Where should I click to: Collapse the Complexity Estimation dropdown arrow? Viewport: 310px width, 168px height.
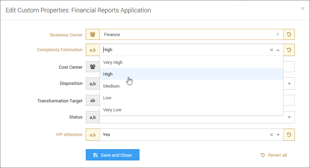coord(278,50)
